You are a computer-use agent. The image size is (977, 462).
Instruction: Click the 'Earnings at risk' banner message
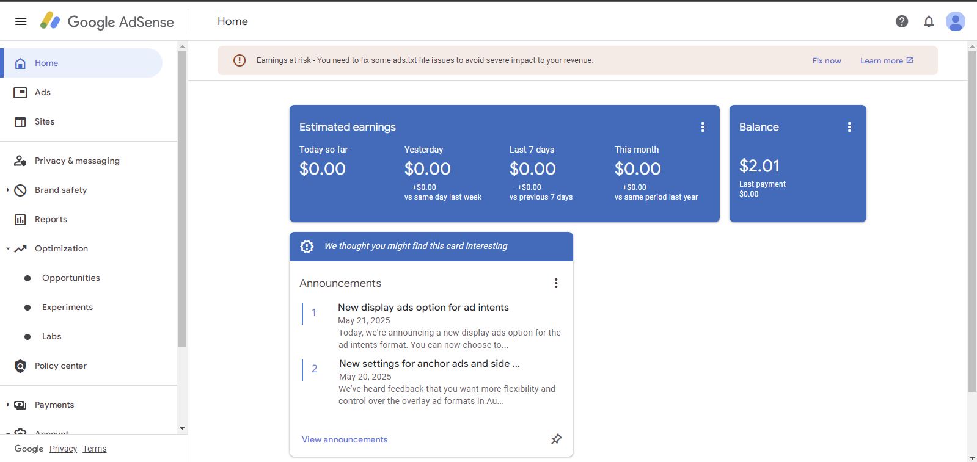(x=425, y=60)
